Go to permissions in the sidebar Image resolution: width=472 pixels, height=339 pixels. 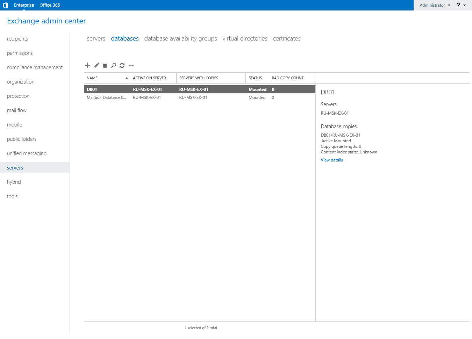20,53
